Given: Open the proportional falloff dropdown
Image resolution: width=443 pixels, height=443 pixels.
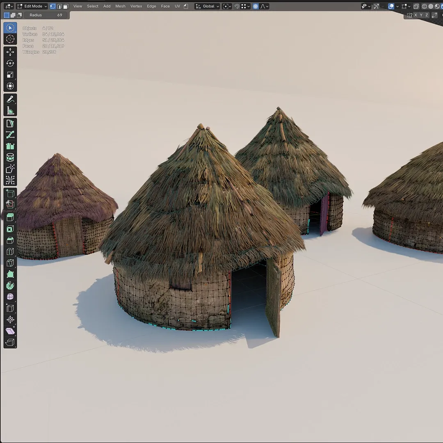Looking at the screenshot, I should pyautogui.click(x=264, y=6).
